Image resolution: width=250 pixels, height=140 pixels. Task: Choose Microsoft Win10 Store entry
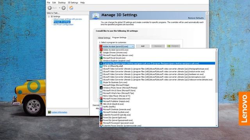pos(157,91)
